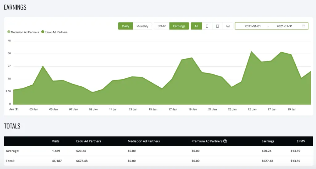
Task: Show EPMV metric on chart
Action: 162,26
